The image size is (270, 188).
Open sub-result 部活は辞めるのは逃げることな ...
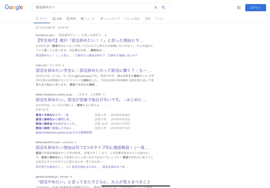[57, 124]
